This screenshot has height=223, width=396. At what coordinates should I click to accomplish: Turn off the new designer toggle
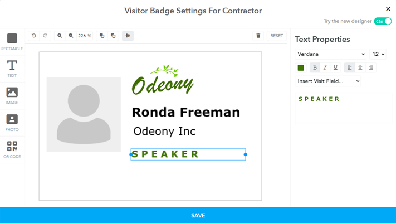tap(383, 21)
